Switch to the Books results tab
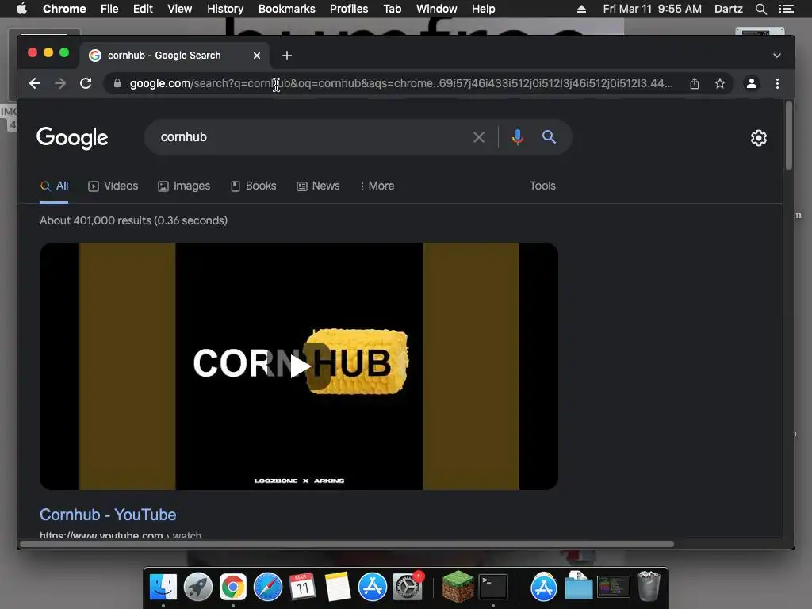Screen dimensions: 812x609 [254, 186]
